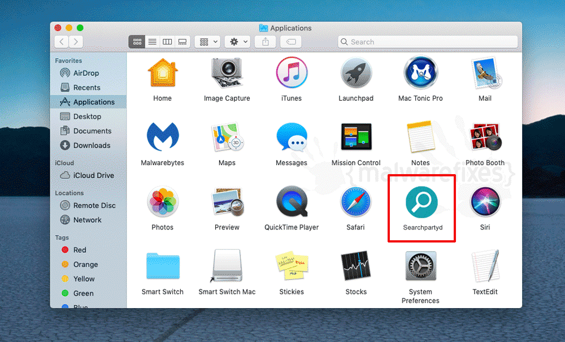Open the group-by arrangement dropdown
The height and width of the screenshot is (342, 565).
click(207, 42)
